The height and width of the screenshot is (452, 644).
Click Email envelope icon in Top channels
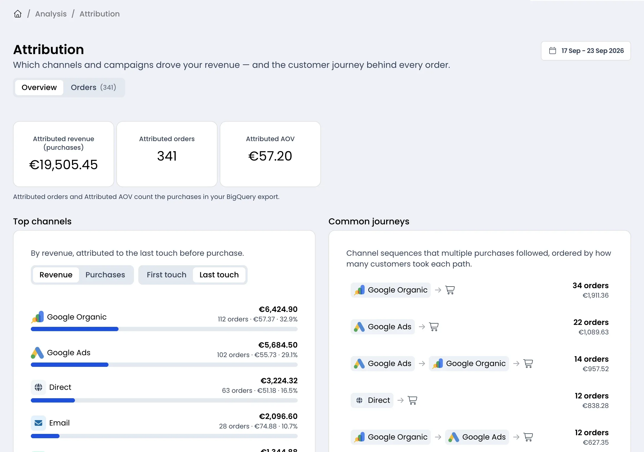tap(38, 423)
